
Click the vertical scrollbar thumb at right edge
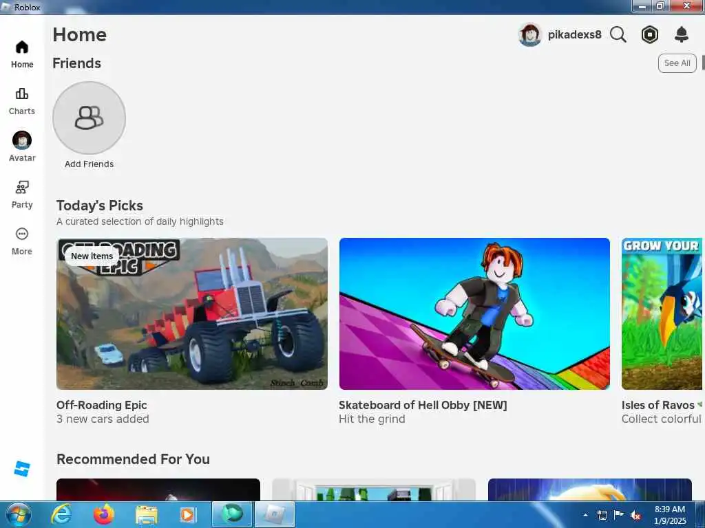pos(703,63)
